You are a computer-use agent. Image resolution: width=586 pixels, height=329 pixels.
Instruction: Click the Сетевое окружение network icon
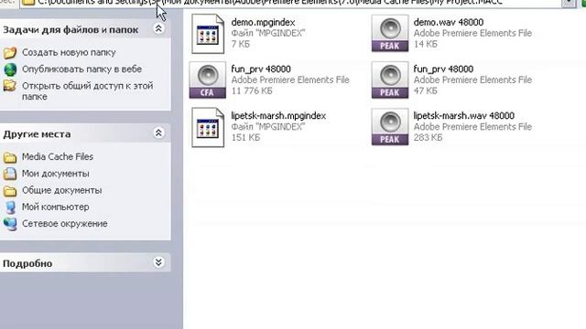10,224
